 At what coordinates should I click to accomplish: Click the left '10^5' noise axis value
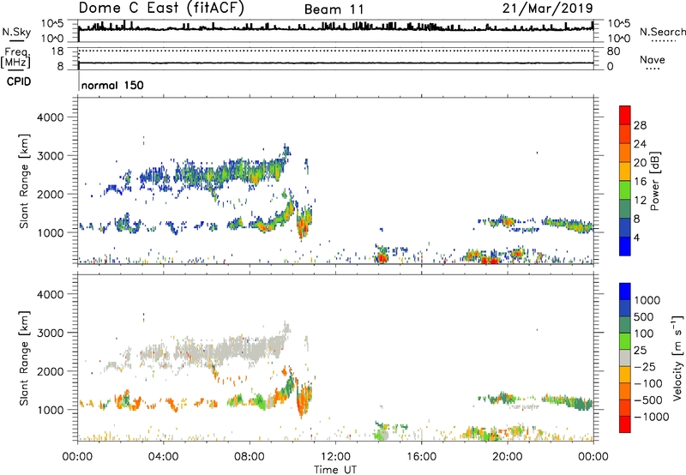pyautogui.click(x=52, y=23)
